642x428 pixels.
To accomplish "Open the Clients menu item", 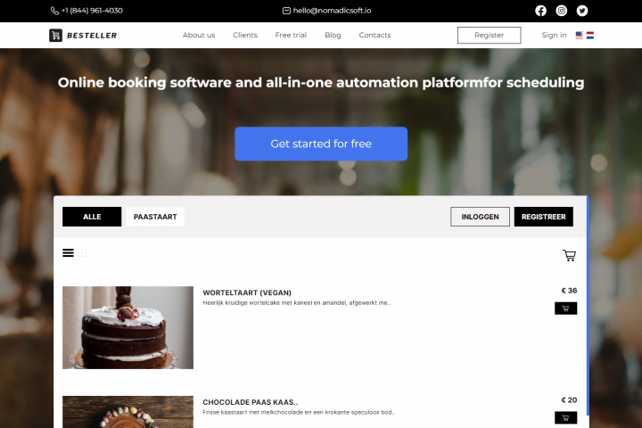I will [245, 36].
